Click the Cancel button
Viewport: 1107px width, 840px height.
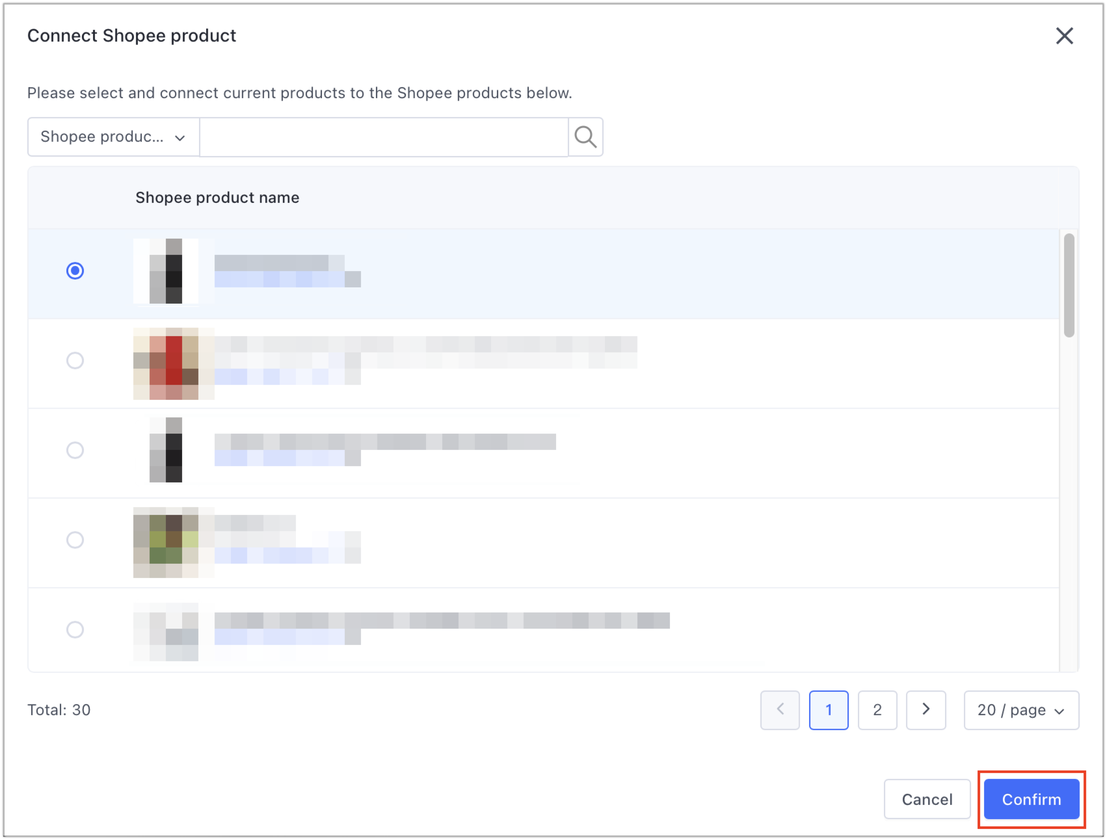[927, 799]
